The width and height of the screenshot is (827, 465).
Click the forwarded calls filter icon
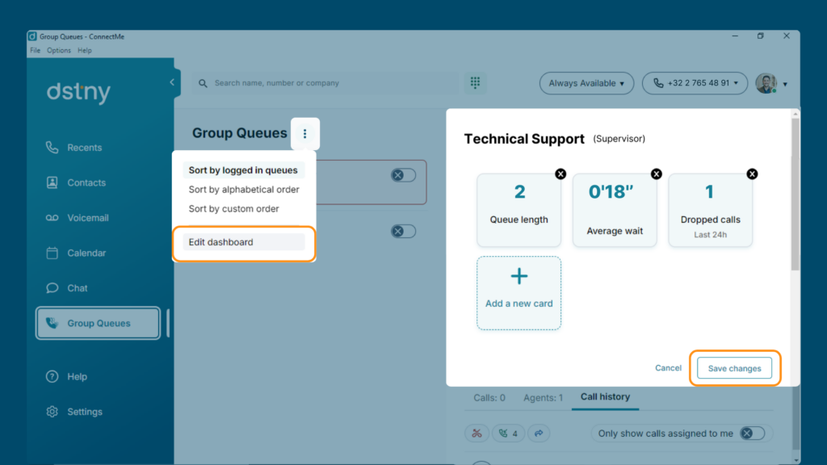pyautogui.click(x=539, y=434)
